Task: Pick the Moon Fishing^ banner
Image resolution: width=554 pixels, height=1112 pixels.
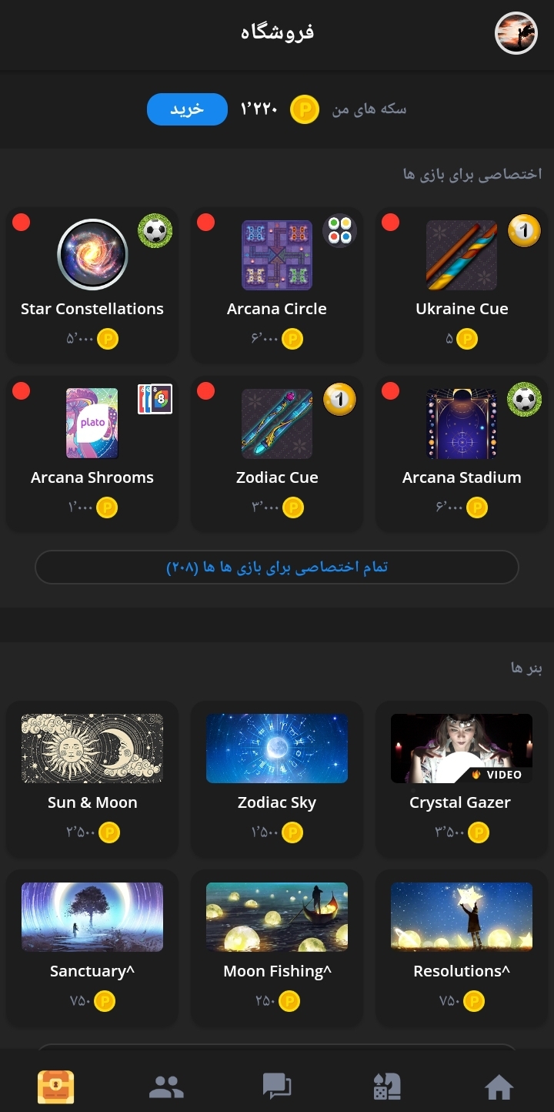Action: (277, 947)
